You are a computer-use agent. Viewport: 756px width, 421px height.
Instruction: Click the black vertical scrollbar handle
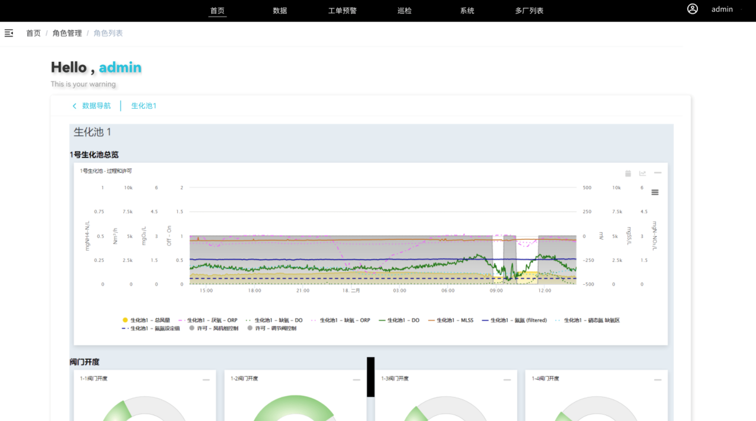371,377
